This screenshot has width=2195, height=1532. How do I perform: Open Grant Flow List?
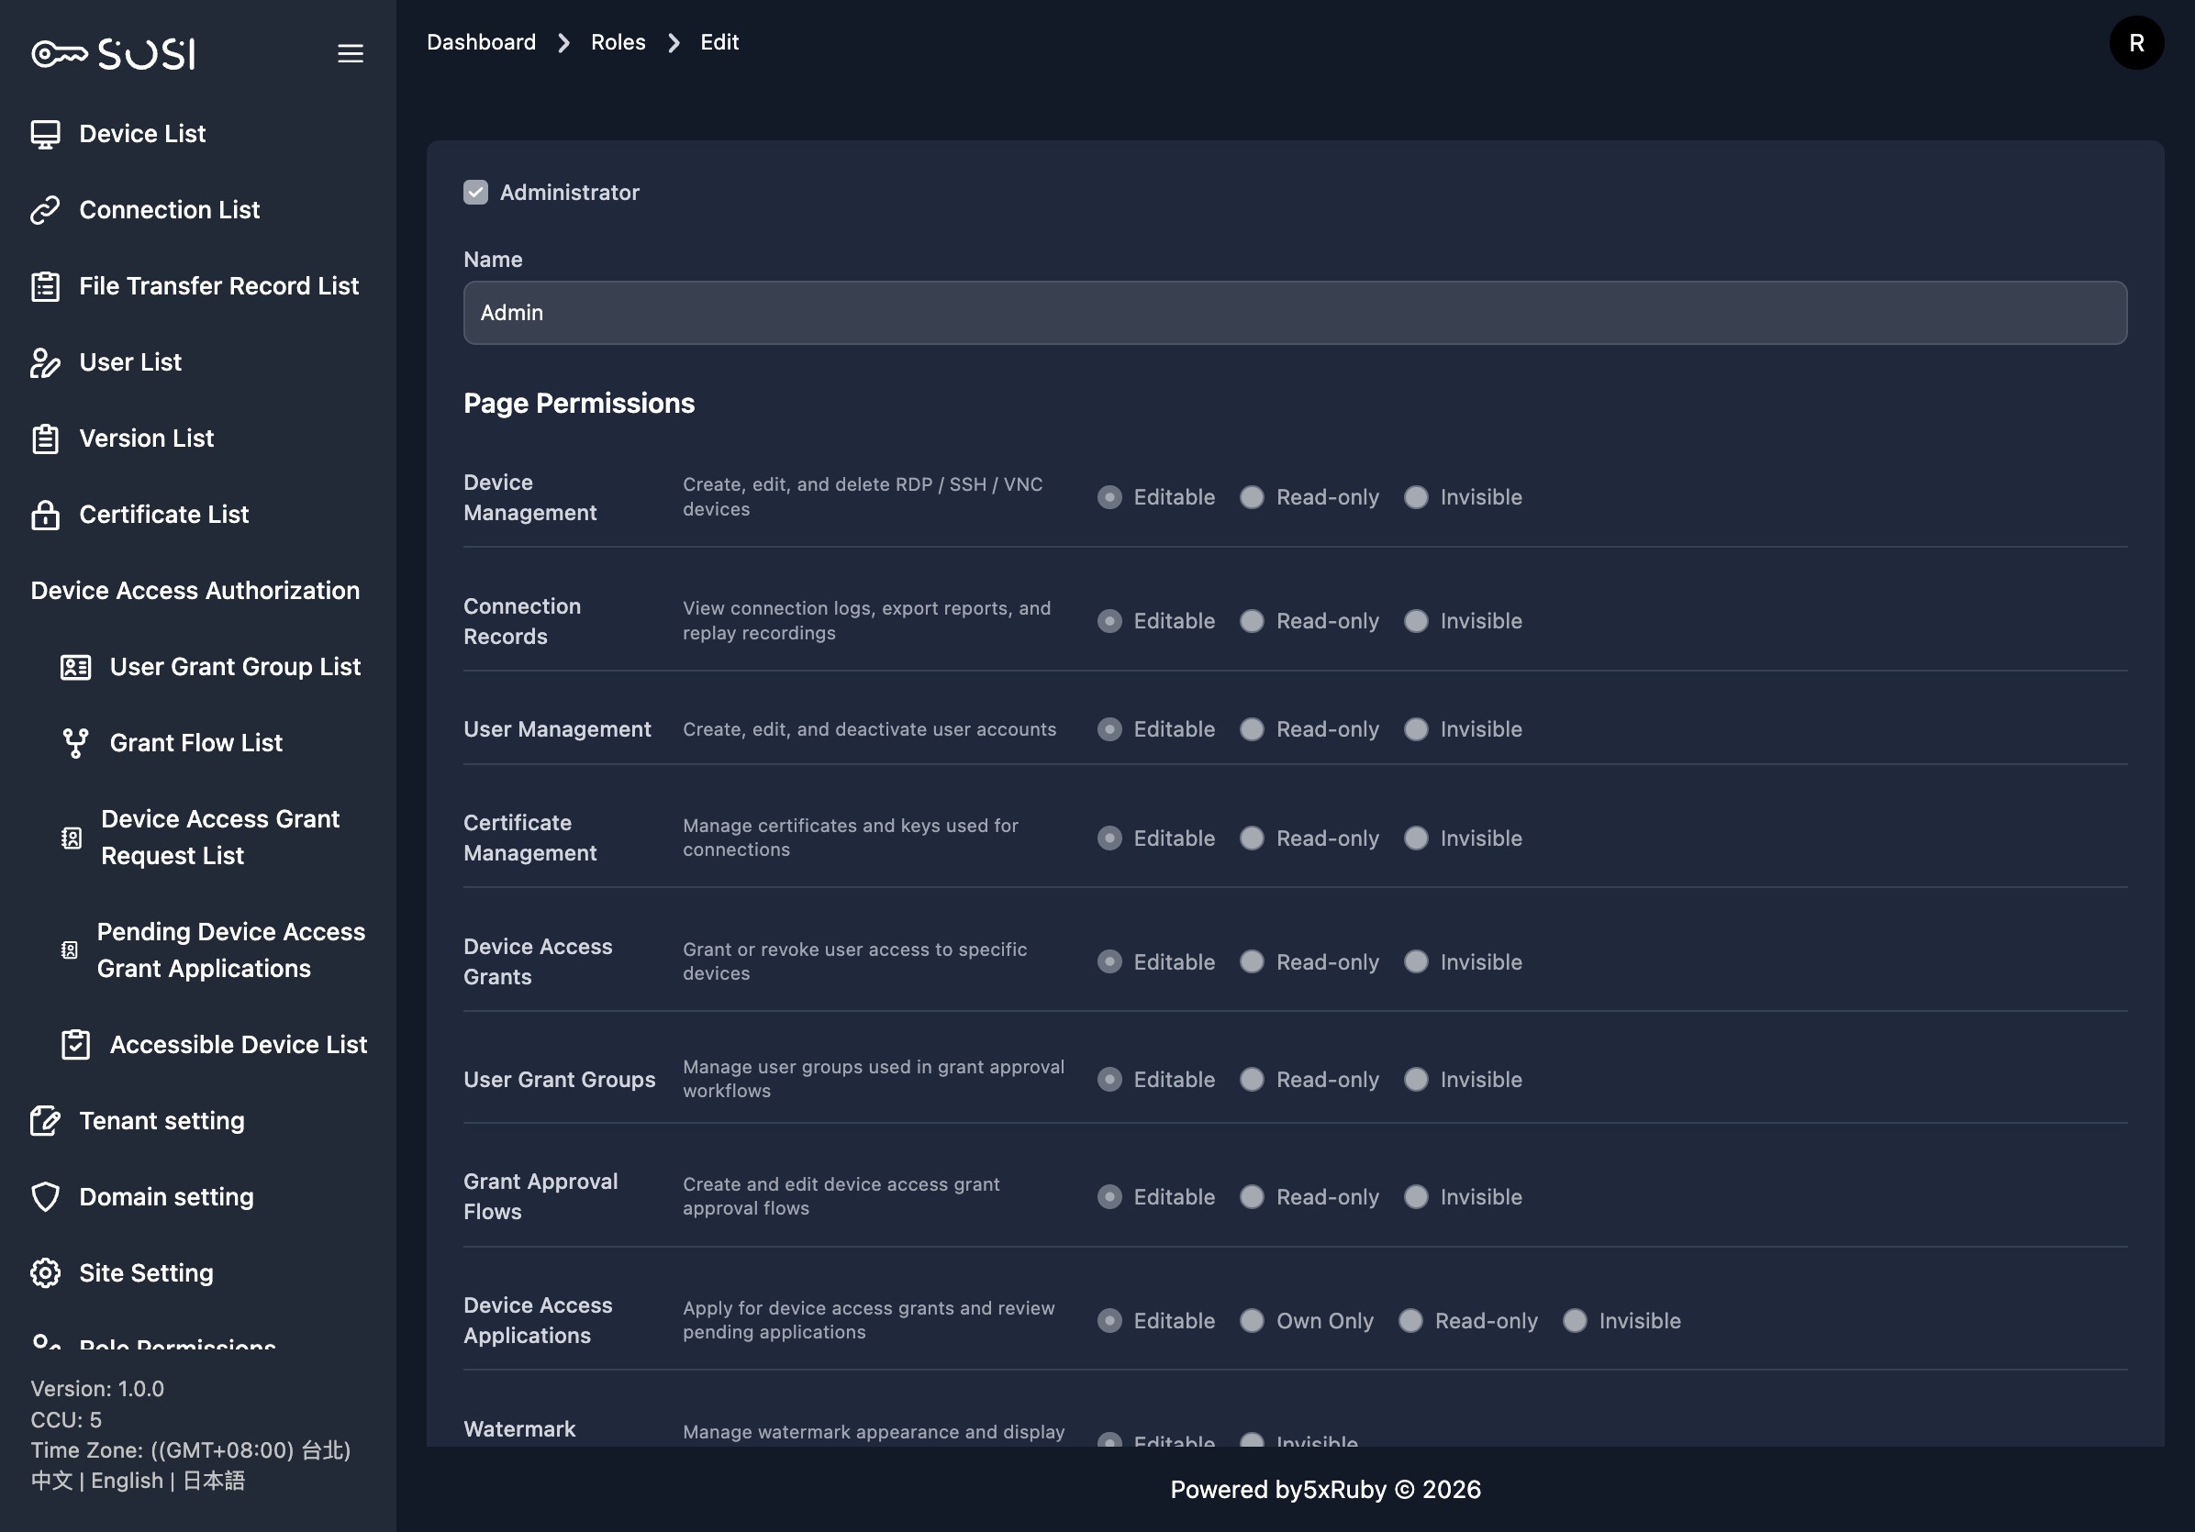coord(196,742)
